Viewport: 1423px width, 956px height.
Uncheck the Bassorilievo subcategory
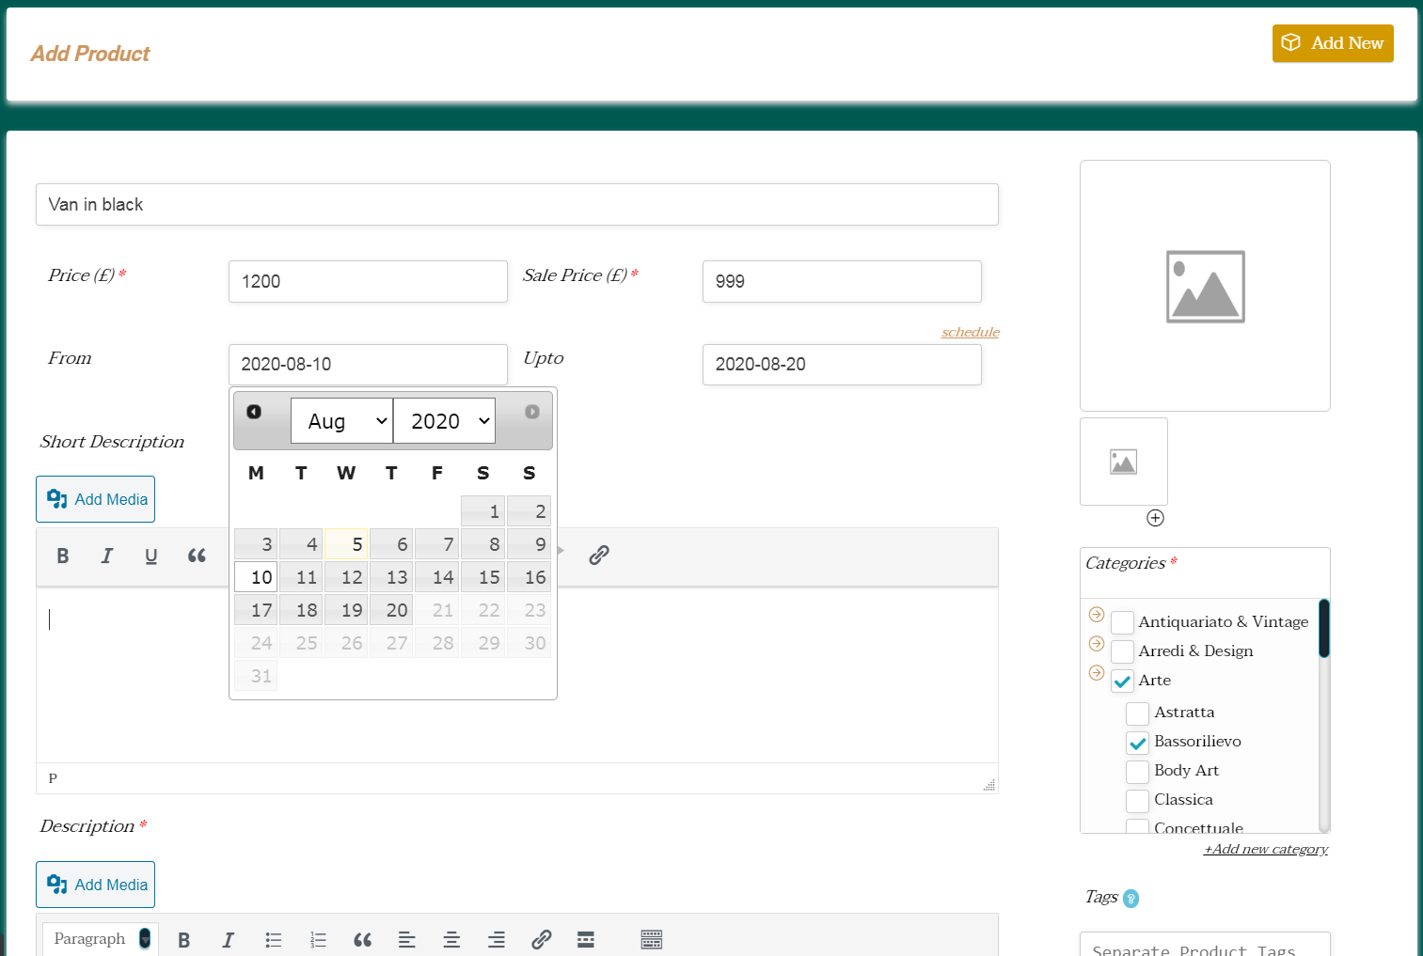coord(1137,743)
